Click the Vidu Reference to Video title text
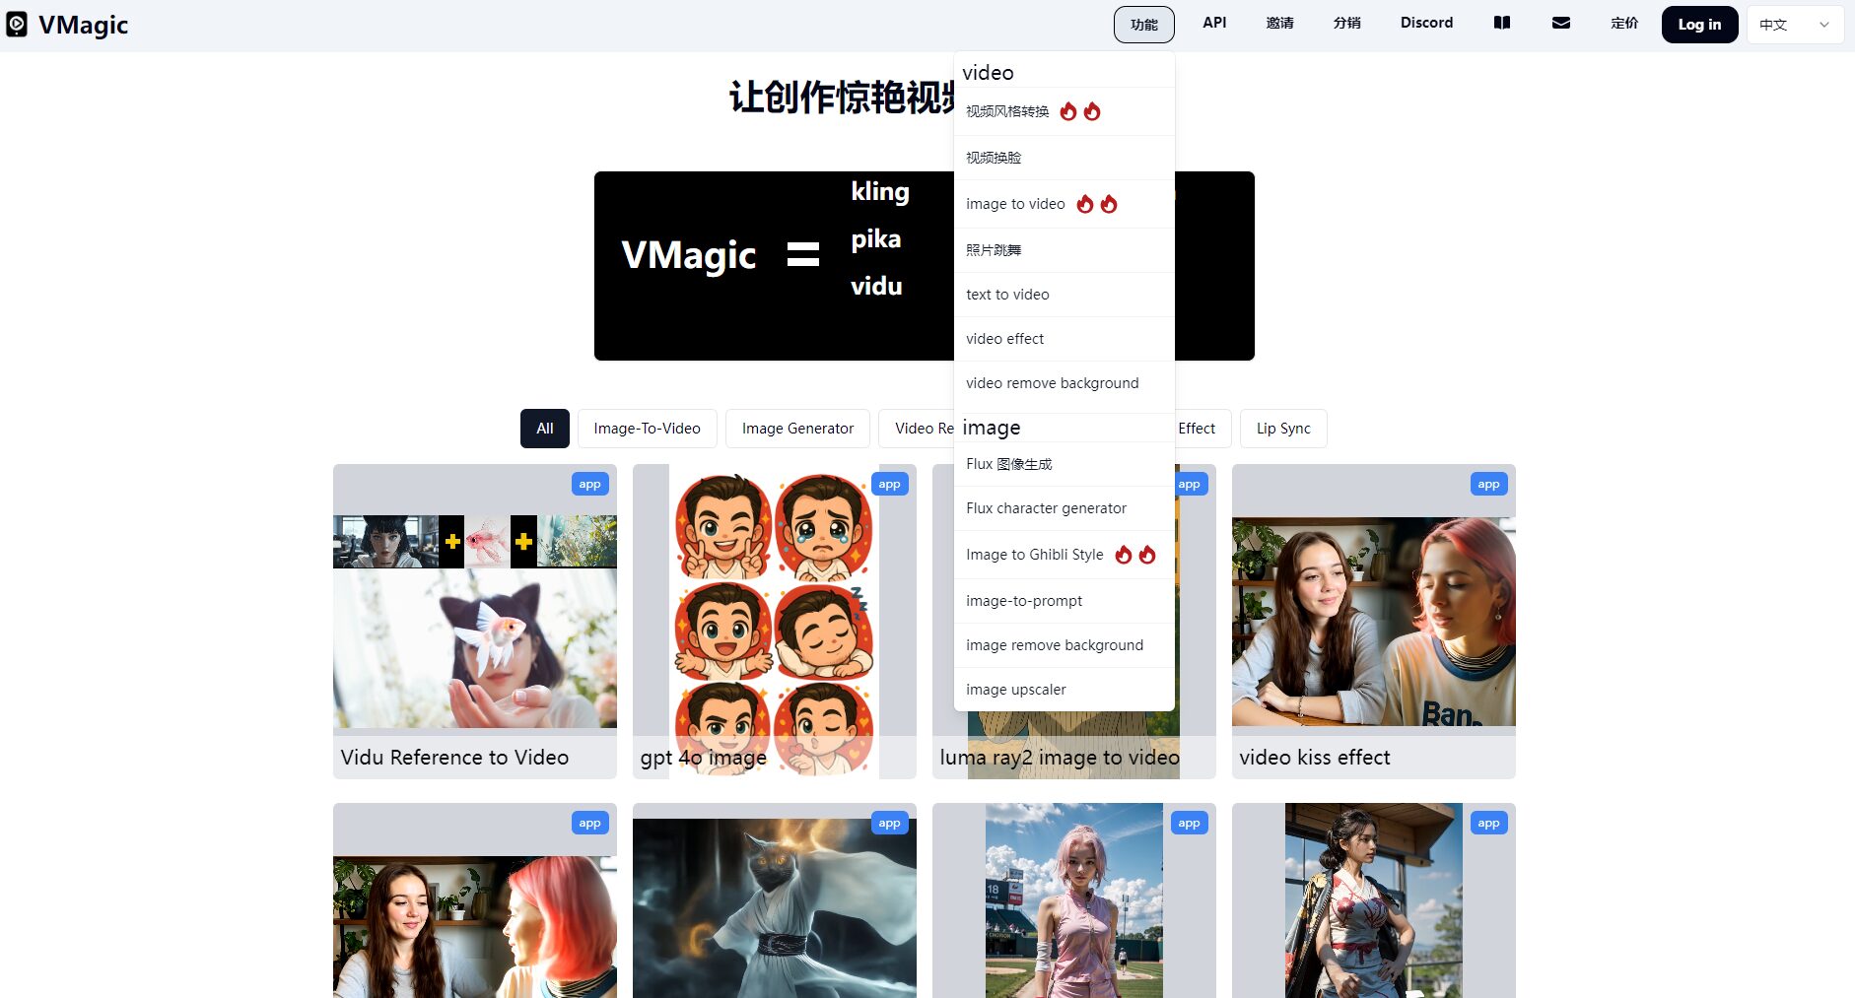 pos(454,758)
